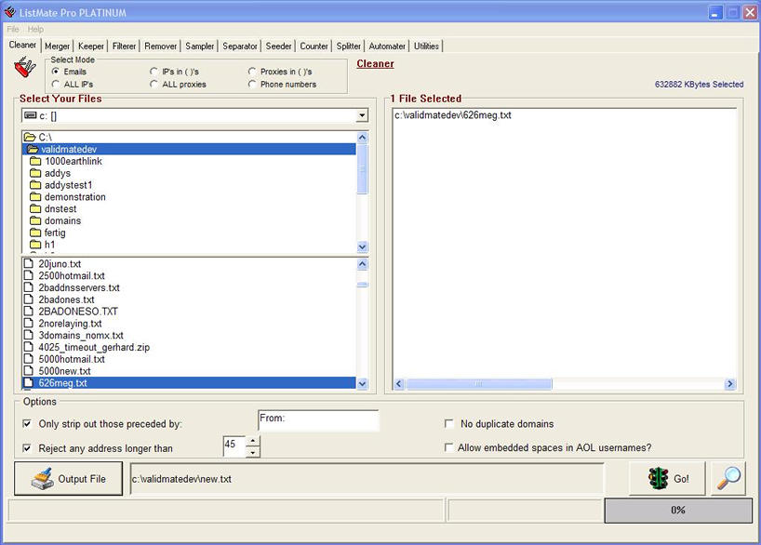
Task: Toggle Allow embedded spaces in AOL usernames
Action: click(x=450, y=447)
